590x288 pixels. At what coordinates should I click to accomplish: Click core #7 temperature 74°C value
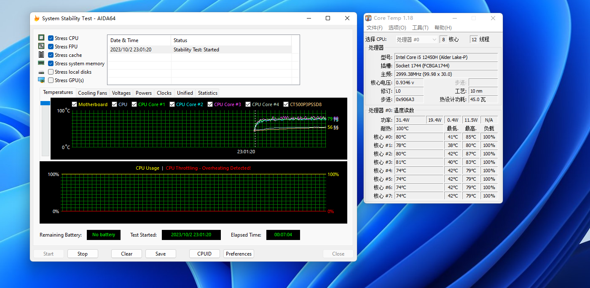pos(419,196)
